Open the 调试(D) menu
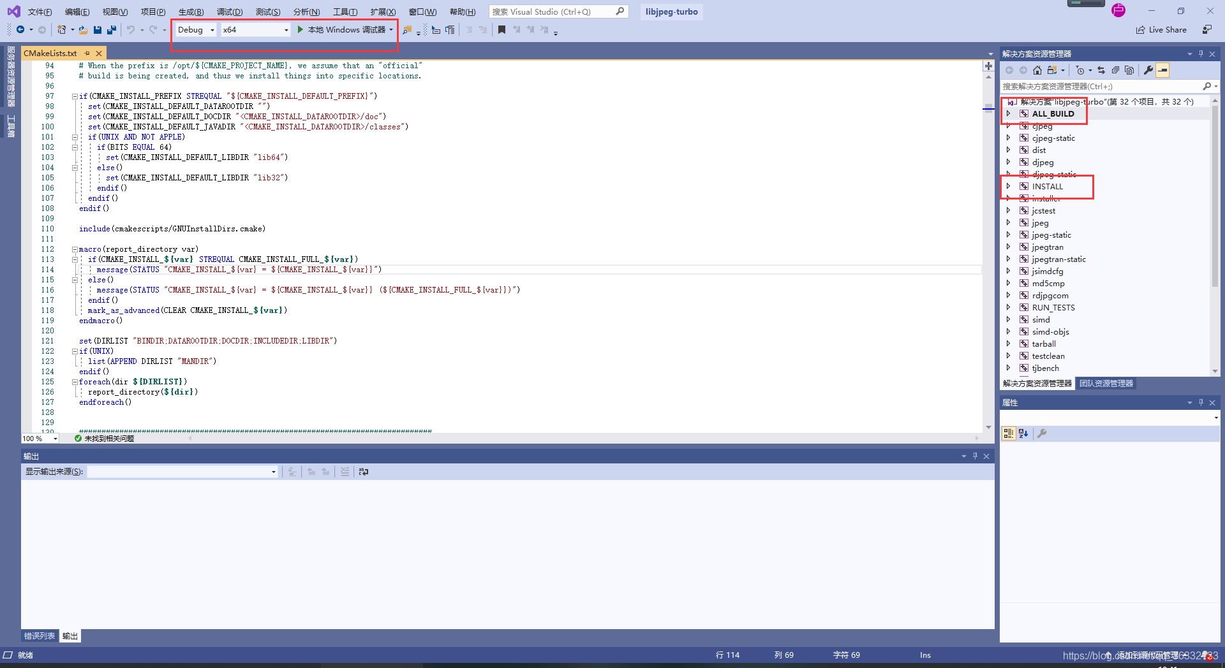Image resolution: width=1225 pixels, height=668 pixels. [x=230, y=12]
